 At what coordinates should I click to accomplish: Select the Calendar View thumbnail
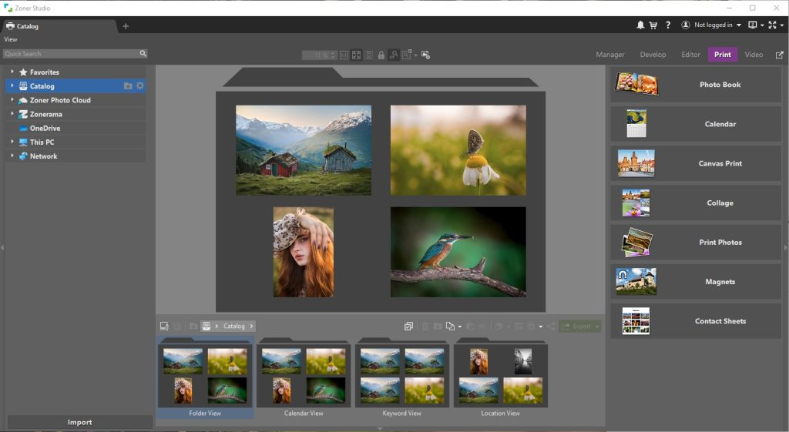(x=304, y=379)
